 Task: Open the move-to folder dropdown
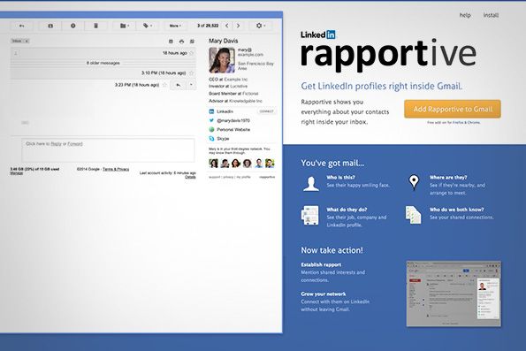click(124, 26)
